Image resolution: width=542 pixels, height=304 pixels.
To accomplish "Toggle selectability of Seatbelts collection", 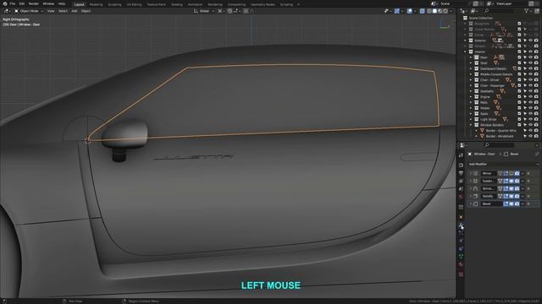I will coord(525,91).
